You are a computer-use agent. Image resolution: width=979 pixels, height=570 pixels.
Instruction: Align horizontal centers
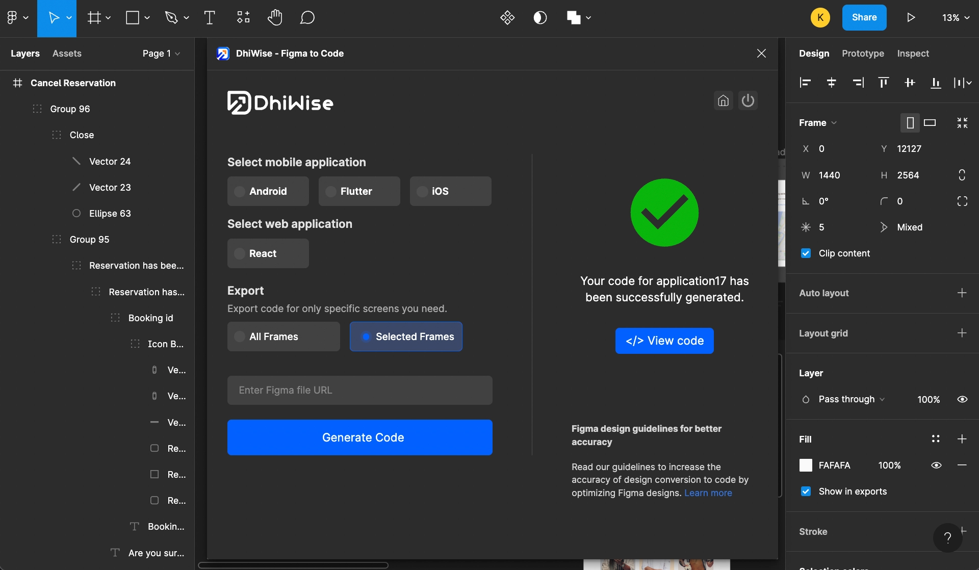pyautogui.click(x=831, y=82)
